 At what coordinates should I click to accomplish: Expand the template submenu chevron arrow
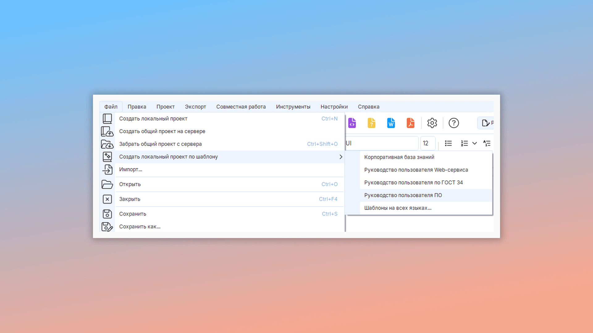click(x=341, y=157)
